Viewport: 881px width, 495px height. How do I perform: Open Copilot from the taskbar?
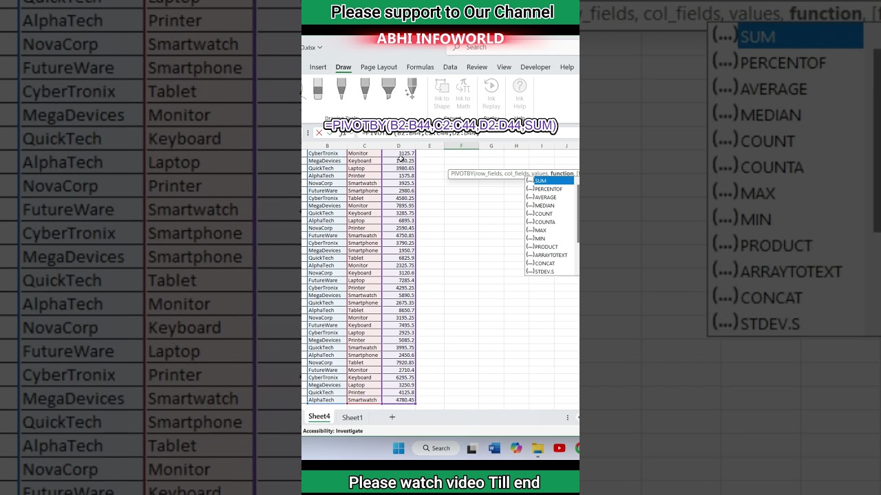click(516, 448)
